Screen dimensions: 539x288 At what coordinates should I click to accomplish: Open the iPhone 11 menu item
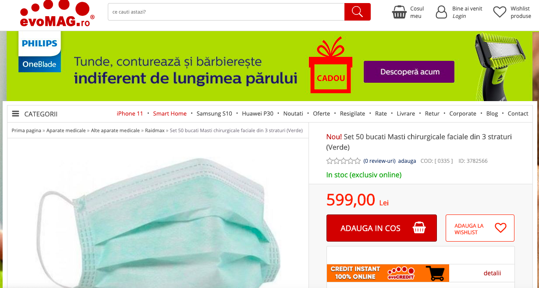tap(130, 113)
